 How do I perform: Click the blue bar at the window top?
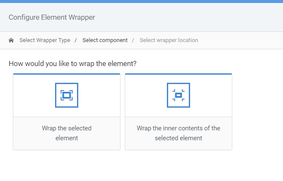point(141,1)
